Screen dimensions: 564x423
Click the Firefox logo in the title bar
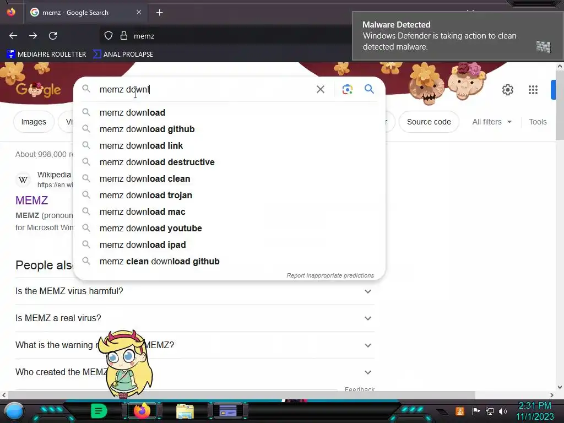click(11, 12)
